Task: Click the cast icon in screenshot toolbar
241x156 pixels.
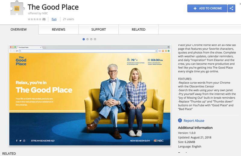Action: pos(160,51)
